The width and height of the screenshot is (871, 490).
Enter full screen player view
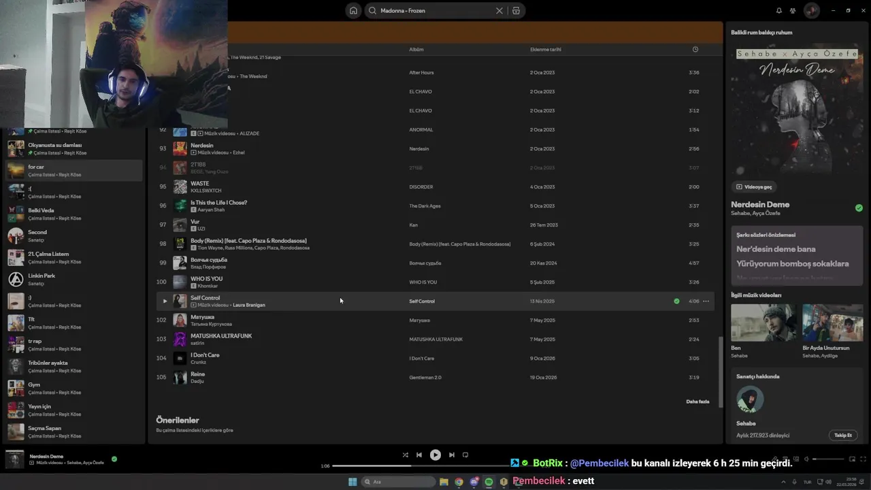(x=862, y=459)
